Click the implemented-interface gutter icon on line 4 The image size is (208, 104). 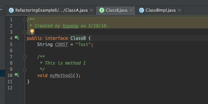pyautogui.click(x=17, y=38)
